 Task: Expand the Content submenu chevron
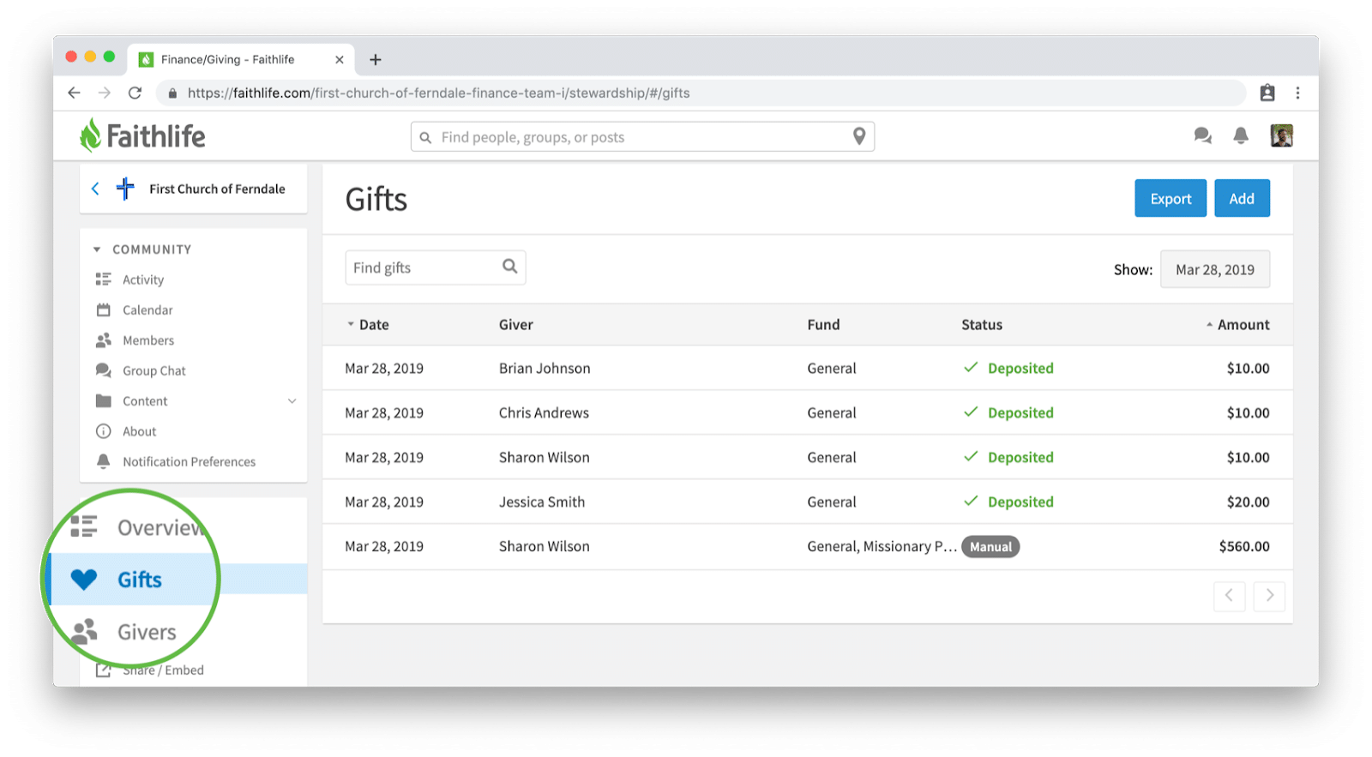point(292,401)
